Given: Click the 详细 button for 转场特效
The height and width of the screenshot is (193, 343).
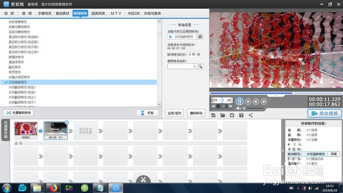Looking at the screenshot, I should 333,154.
